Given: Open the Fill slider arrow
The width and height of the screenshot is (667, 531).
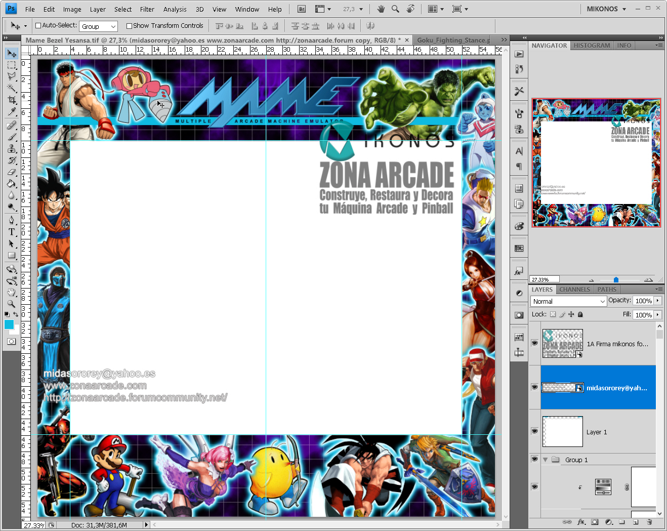Looking at the screenshot, I should pos(657,315).
